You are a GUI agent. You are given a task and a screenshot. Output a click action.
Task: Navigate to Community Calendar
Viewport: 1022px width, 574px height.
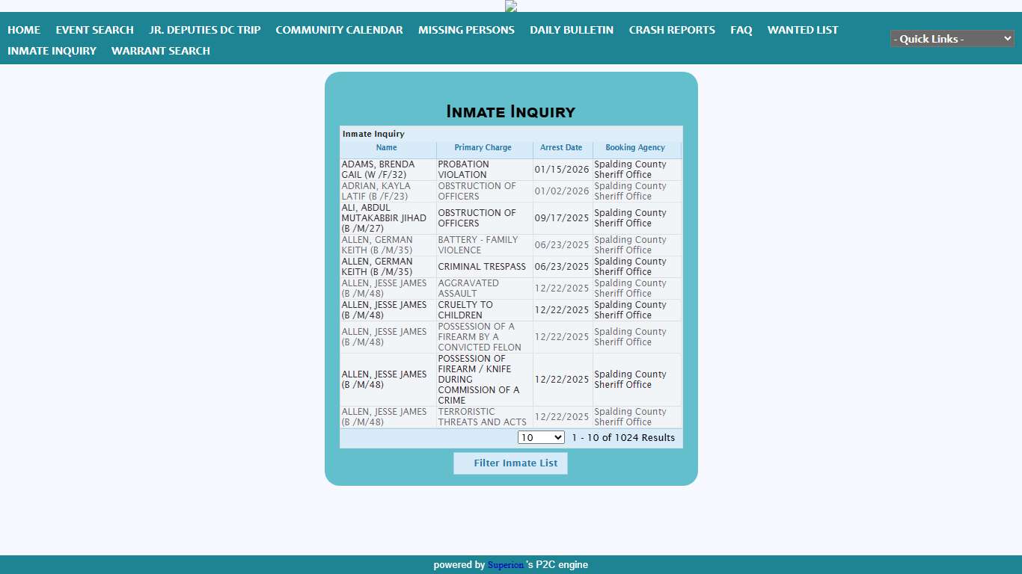339,30
